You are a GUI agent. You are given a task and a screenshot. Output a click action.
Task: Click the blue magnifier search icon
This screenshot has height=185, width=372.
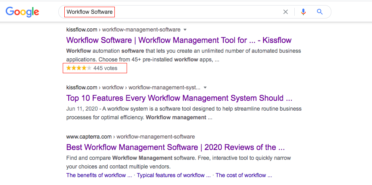click(x=320, y=11)
